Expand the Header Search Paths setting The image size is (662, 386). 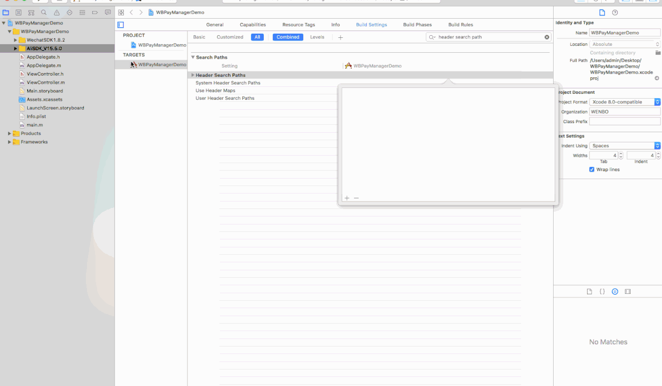193,75
